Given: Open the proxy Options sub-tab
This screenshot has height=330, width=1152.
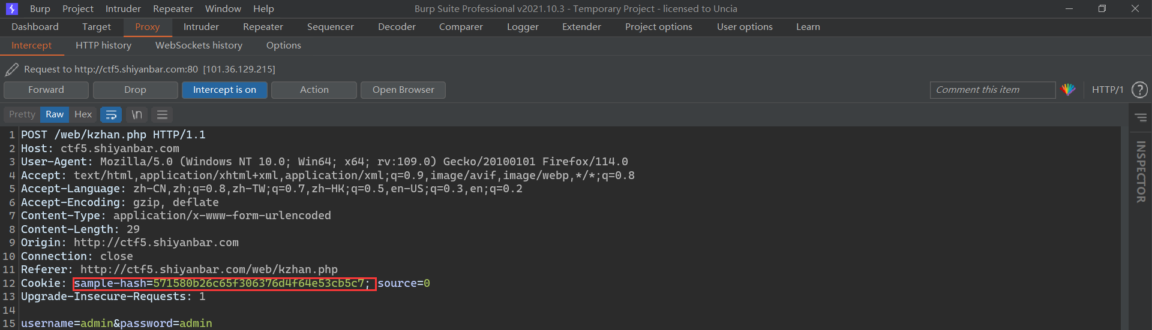Looking at the screenshot, I should coord(284,46).
